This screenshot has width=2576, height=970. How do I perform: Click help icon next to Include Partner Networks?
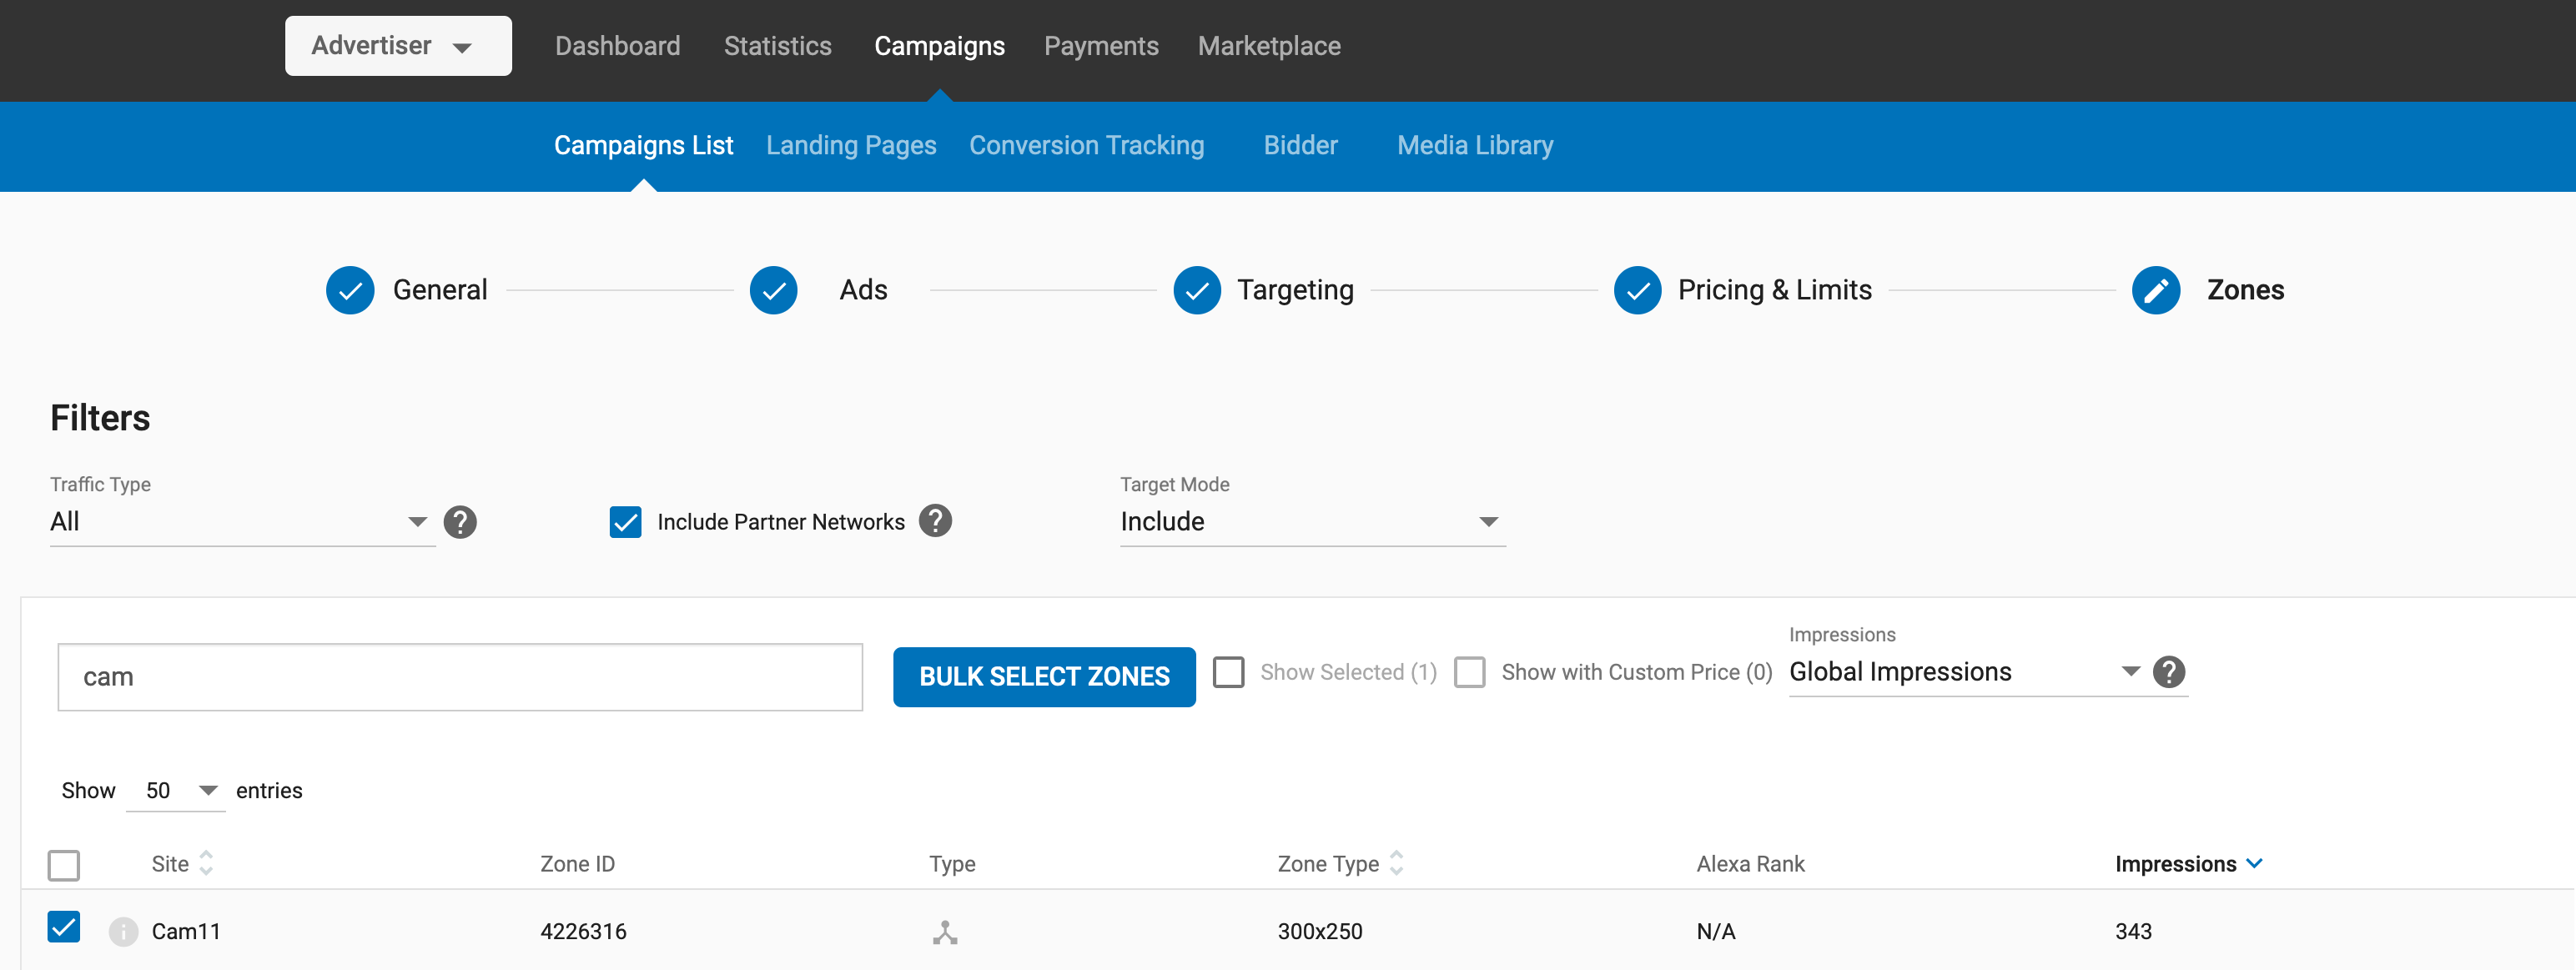point(935,521)
